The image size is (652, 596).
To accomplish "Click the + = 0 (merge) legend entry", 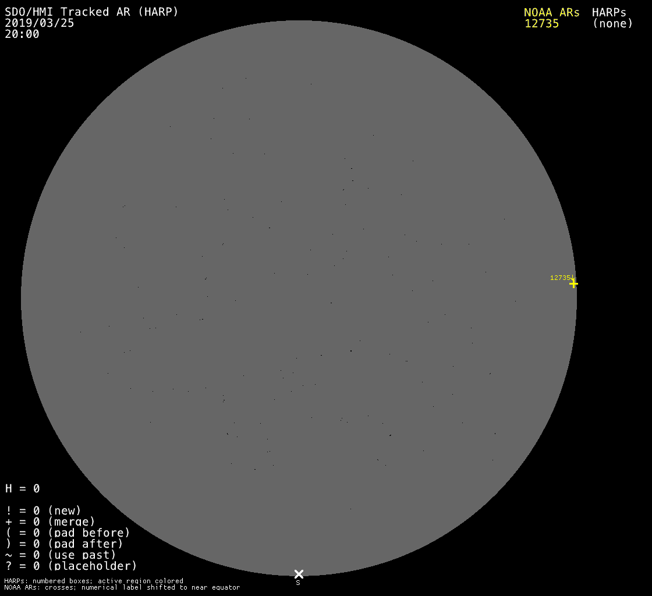I will click(50, 521).
